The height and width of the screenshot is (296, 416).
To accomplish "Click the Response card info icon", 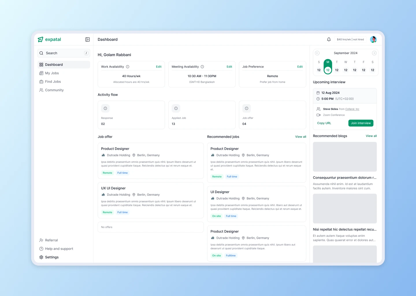I will pyautogui.click(x=105, y=108).
